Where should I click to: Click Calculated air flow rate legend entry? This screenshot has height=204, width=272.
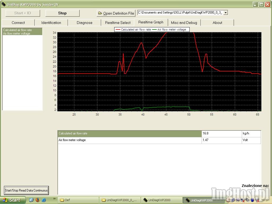(x=133, y=30)
